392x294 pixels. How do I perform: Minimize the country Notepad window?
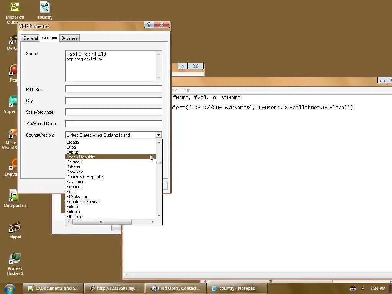tap(382, 80)
